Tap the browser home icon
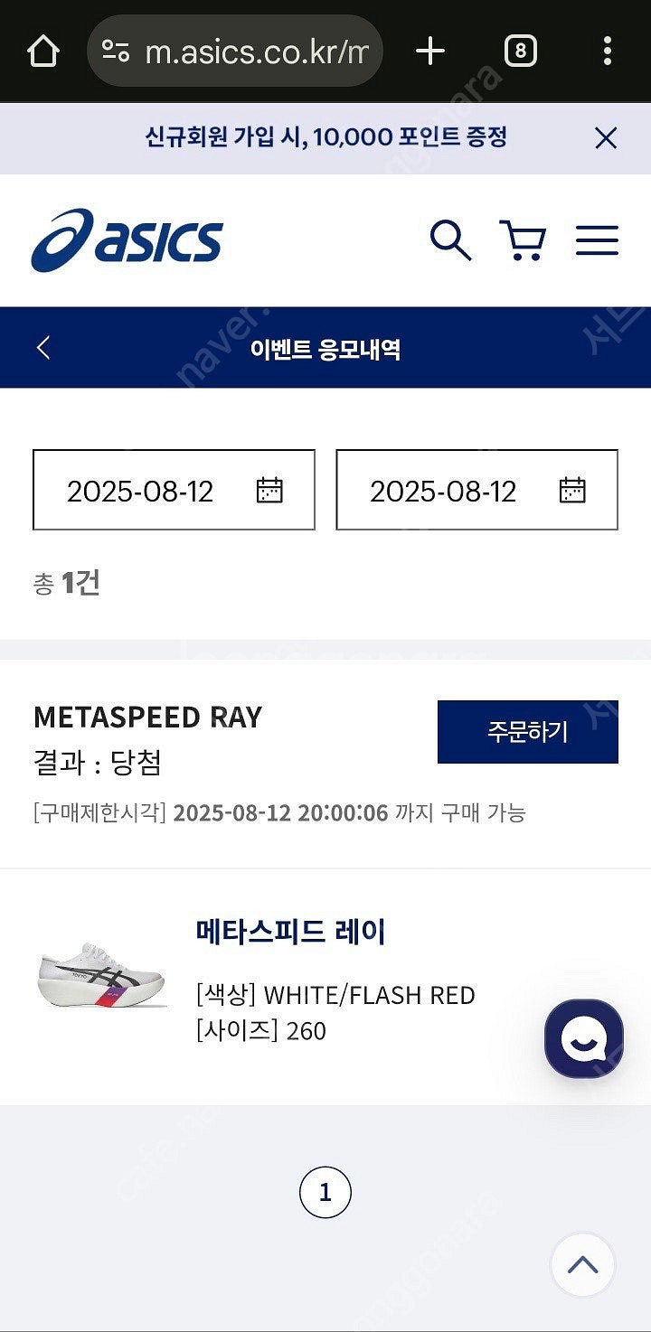This screenshot has height=1332, width=651. [x=42, y=52]
